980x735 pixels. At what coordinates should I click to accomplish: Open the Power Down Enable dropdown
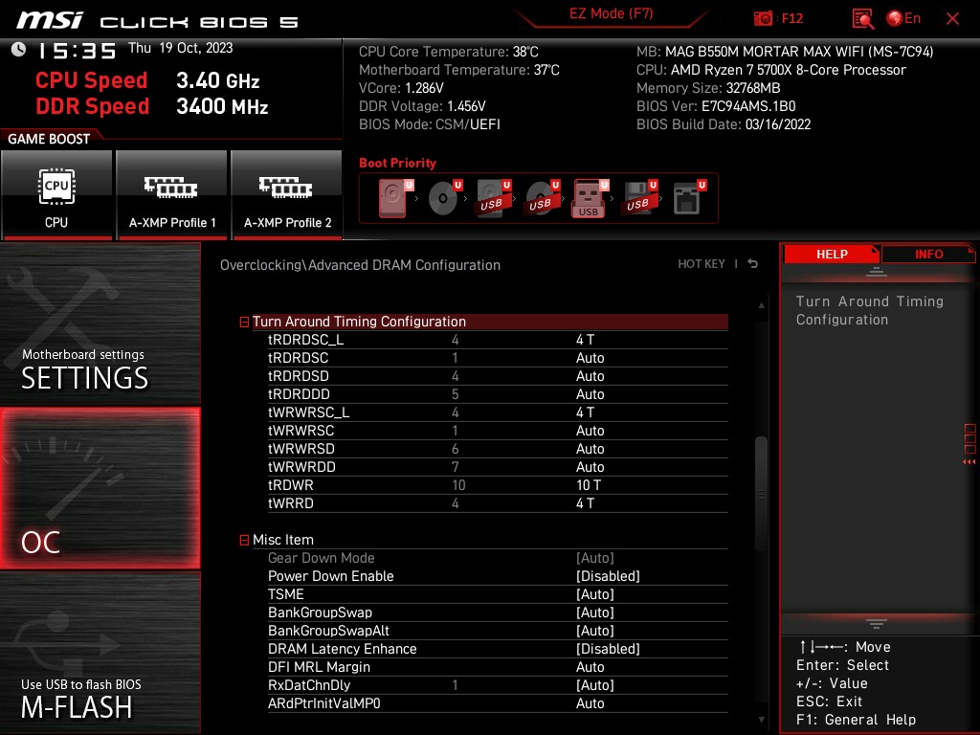point(608,576)
